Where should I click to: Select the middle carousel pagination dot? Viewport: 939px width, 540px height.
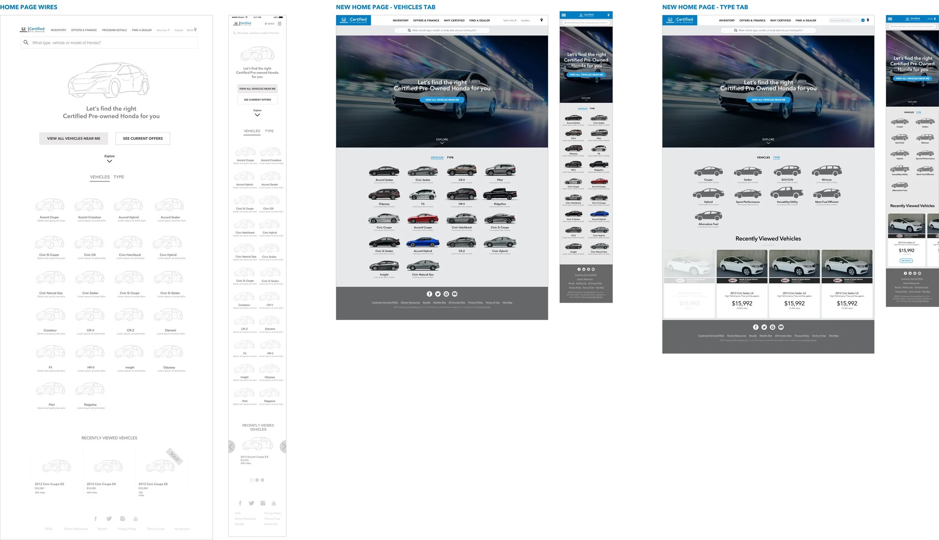point(257,480)
